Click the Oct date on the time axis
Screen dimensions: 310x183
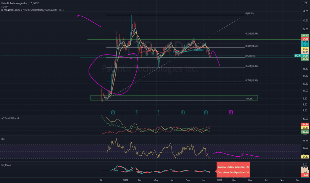[102, 180]
